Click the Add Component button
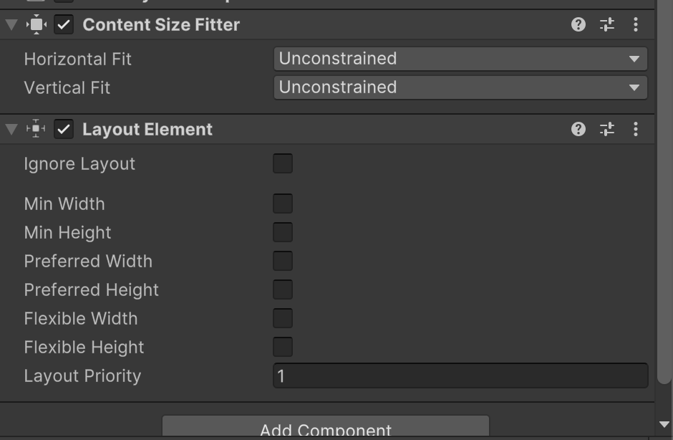The width and height of the screenshot is (673, 440). pyautogui.click(x=326, y=429)
